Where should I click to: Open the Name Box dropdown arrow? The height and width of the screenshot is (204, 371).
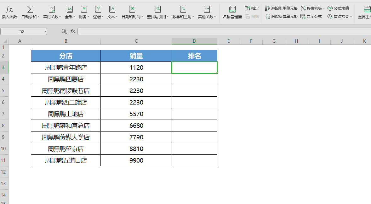(x=45, y=31)
